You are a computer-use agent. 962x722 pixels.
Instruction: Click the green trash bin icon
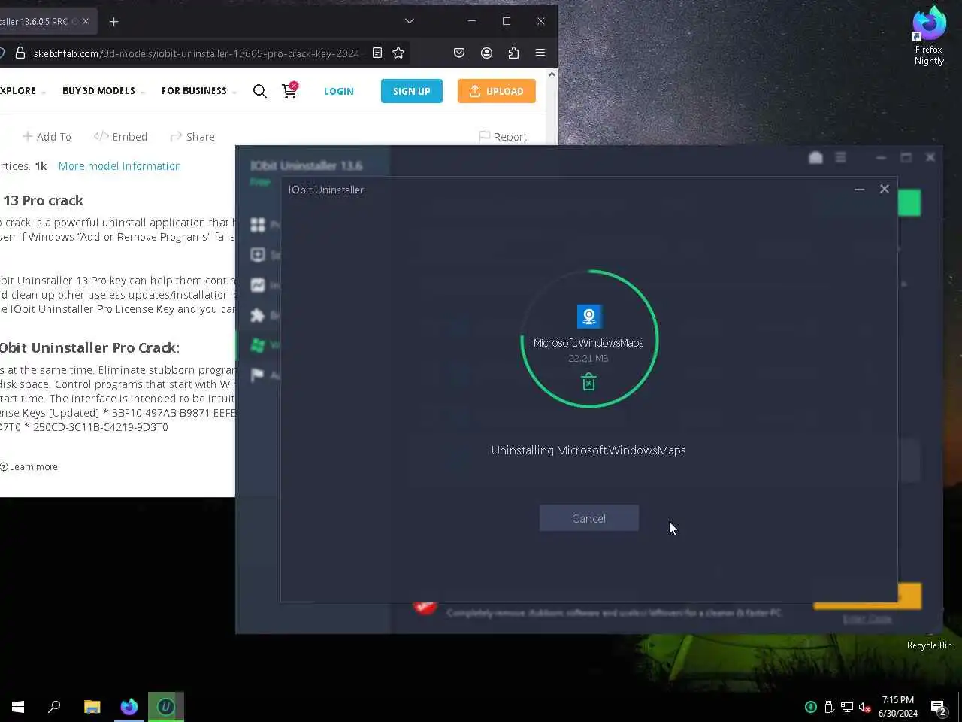588,382
